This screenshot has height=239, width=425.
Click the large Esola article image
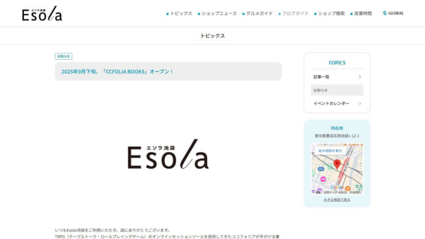click(x=168, y=154)
